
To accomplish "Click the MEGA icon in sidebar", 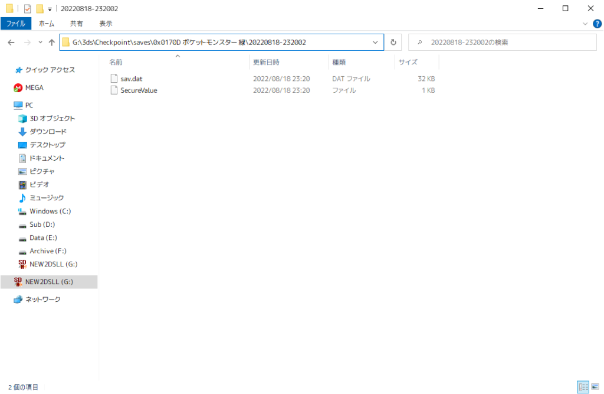I will (x=18, y=87).
